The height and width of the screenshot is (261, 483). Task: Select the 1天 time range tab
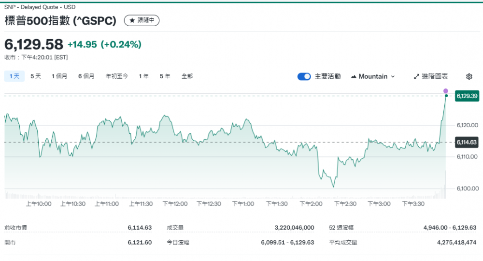14,76
